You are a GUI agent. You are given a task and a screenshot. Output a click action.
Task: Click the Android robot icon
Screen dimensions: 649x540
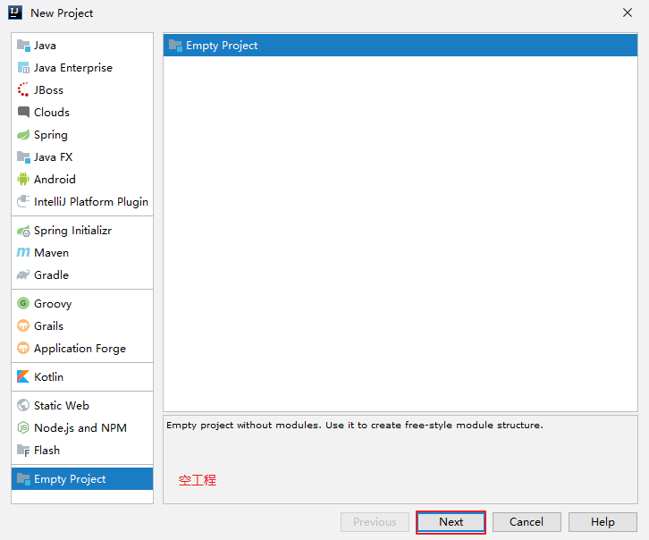[23, 180]
